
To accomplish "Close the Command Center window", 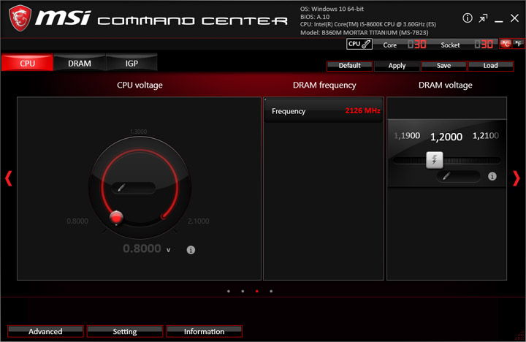I will pos(514,18).
